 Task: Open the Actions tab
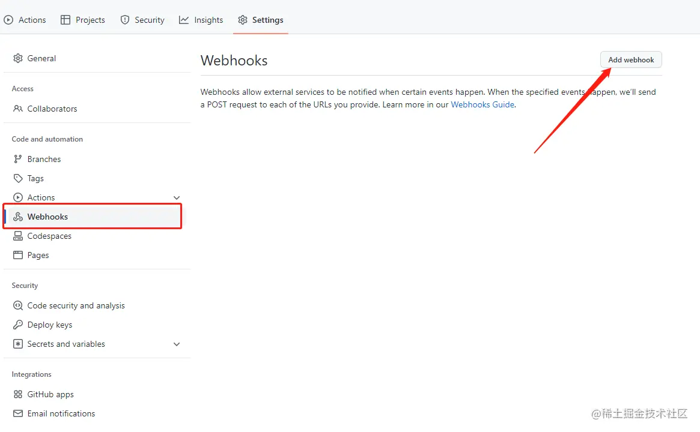click(x=25, y=20)
